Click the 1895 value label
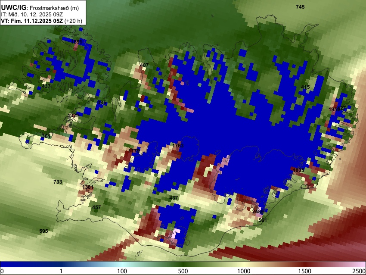The image size is (366, 275). (x=77, y=42)
